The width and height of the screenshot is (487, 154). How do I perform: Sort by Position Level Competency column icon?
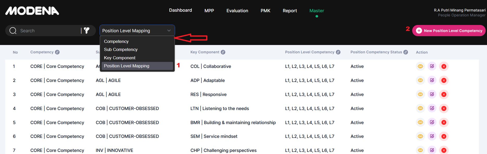click(x=338, y=52)
